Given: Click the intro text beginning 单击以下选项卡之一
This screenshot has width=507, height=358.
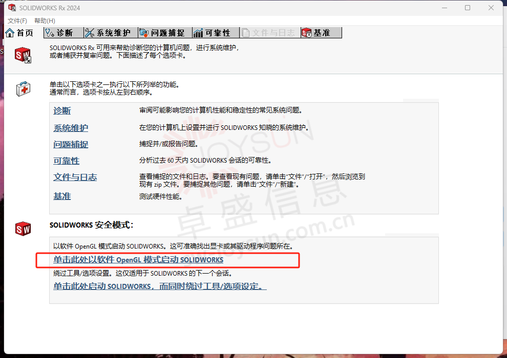Looking at the screenshot, I should [x=115, y=88].
